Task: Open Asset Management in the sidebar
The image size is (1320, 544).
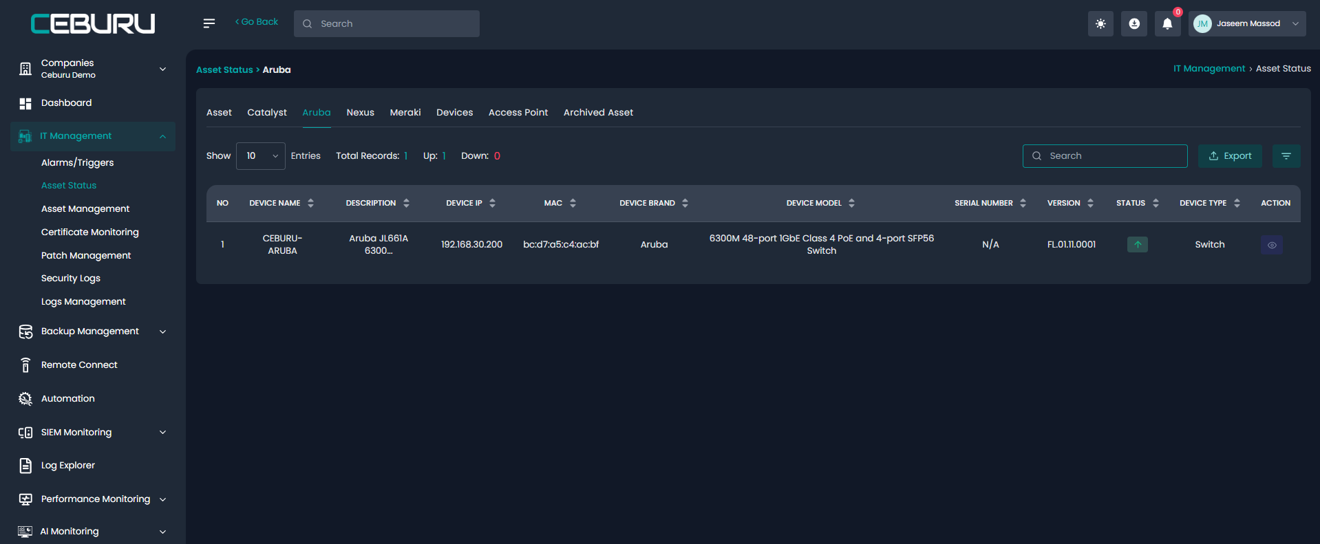Action: pos(85,209)
